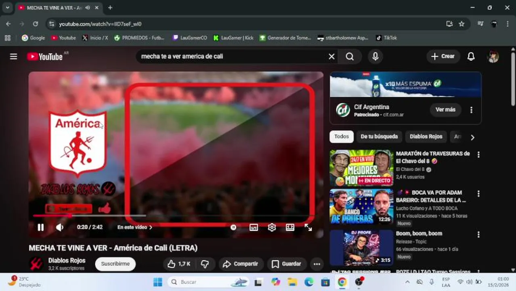516x291 pixels.
Task: Open the Chrome three-dot menu
Action: point(508,24)
